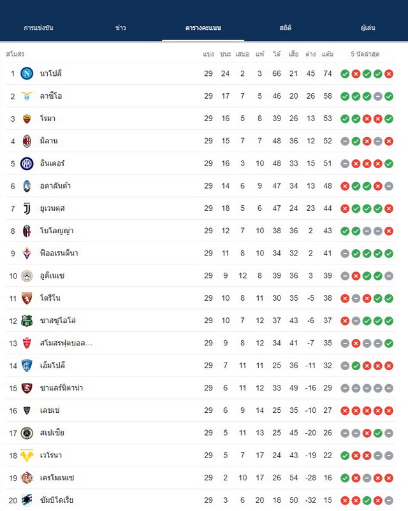The width and height of the screenshot is (408, 511).
Task: Open the การแข่งขัน tab
Action: click(38, 27)
